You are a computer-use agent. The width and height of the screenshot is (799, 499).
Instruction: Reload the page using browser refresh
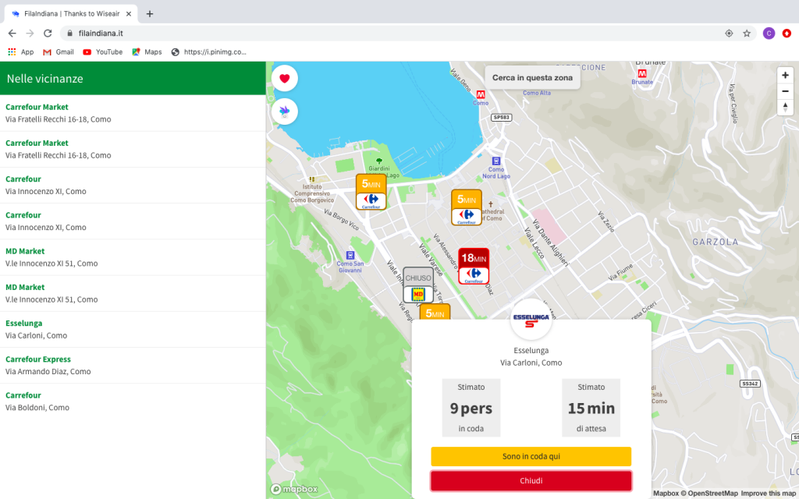48,34
